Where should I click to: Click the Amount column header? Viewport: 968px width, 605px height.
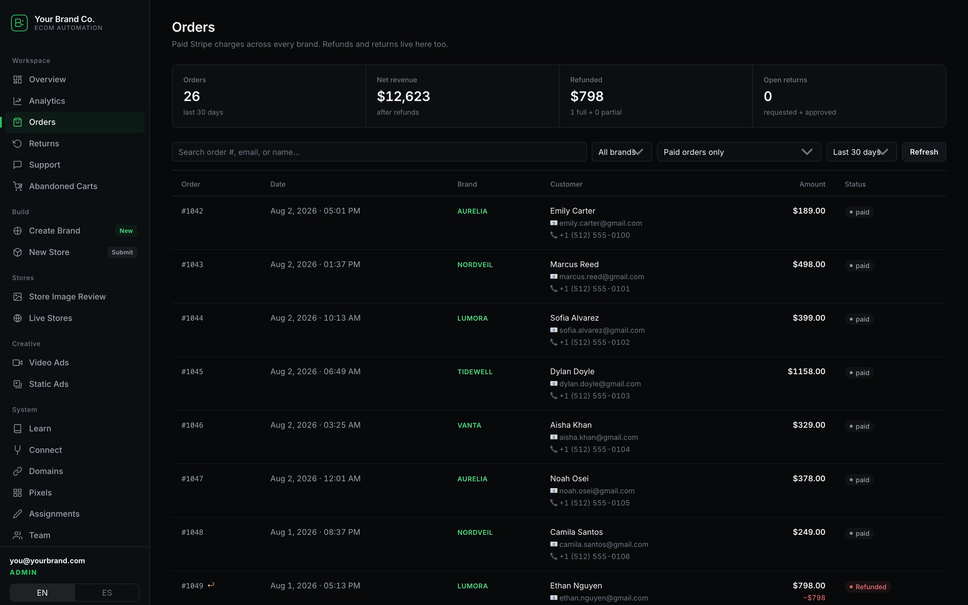[x=812, y=184]
